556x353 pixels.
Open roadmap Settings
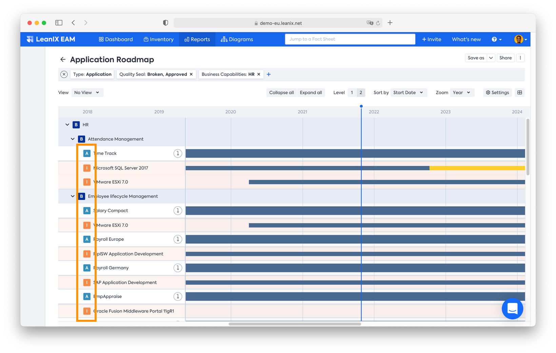click(x=497, y=92)
